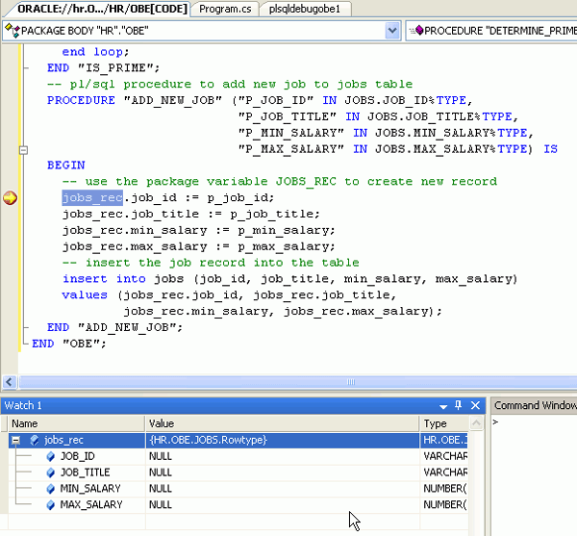Close the Watch 1 panel
Viewport: 577px width, 536px height.
pos(474,406)
